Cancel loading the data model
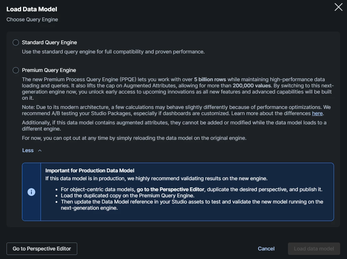Image resolution: width=347 pixels, height=259 pixels. (266, 249)
